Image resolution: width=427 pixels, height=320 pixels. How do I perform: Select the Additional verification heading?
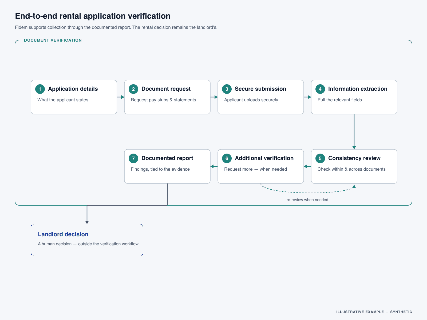pyautogui.click(x=264, y=158)
